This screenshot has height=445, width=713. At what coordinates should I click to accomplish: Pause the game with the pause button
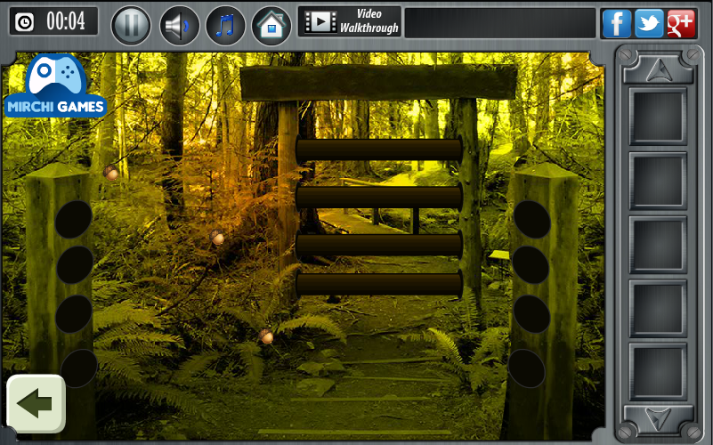131,25
